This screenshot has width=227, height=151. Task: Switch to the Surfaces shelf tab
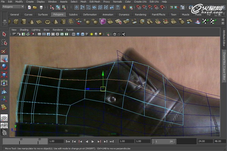(43, 14)
